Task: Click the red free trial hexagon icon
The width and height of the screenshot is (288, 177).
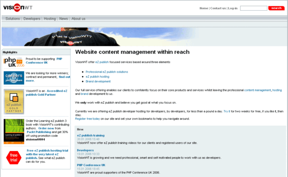Action: (x=14, y=157)
